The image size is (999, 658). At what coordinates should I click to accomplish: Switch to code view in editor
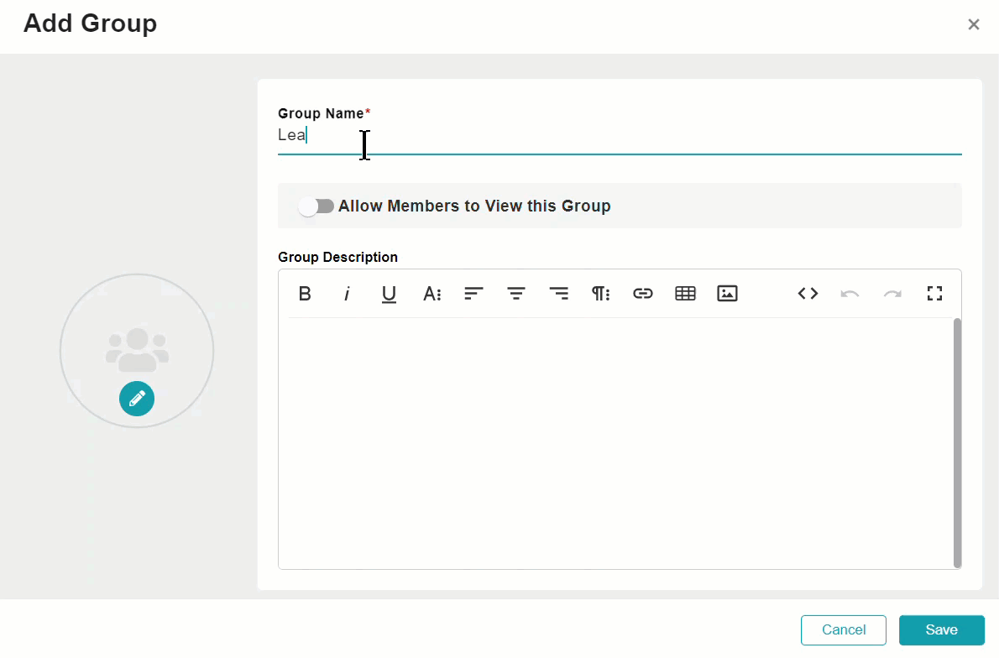[808, 294]
